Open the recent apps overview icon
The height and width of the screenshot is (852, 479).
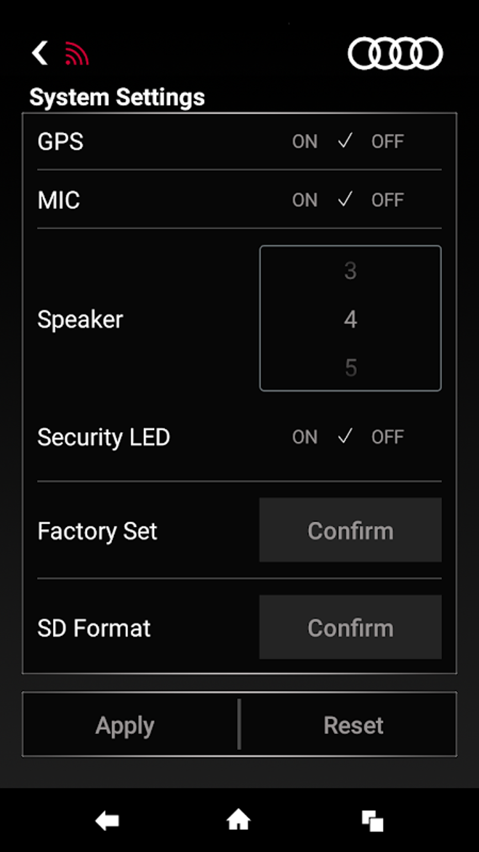click(x=372, y=821)
